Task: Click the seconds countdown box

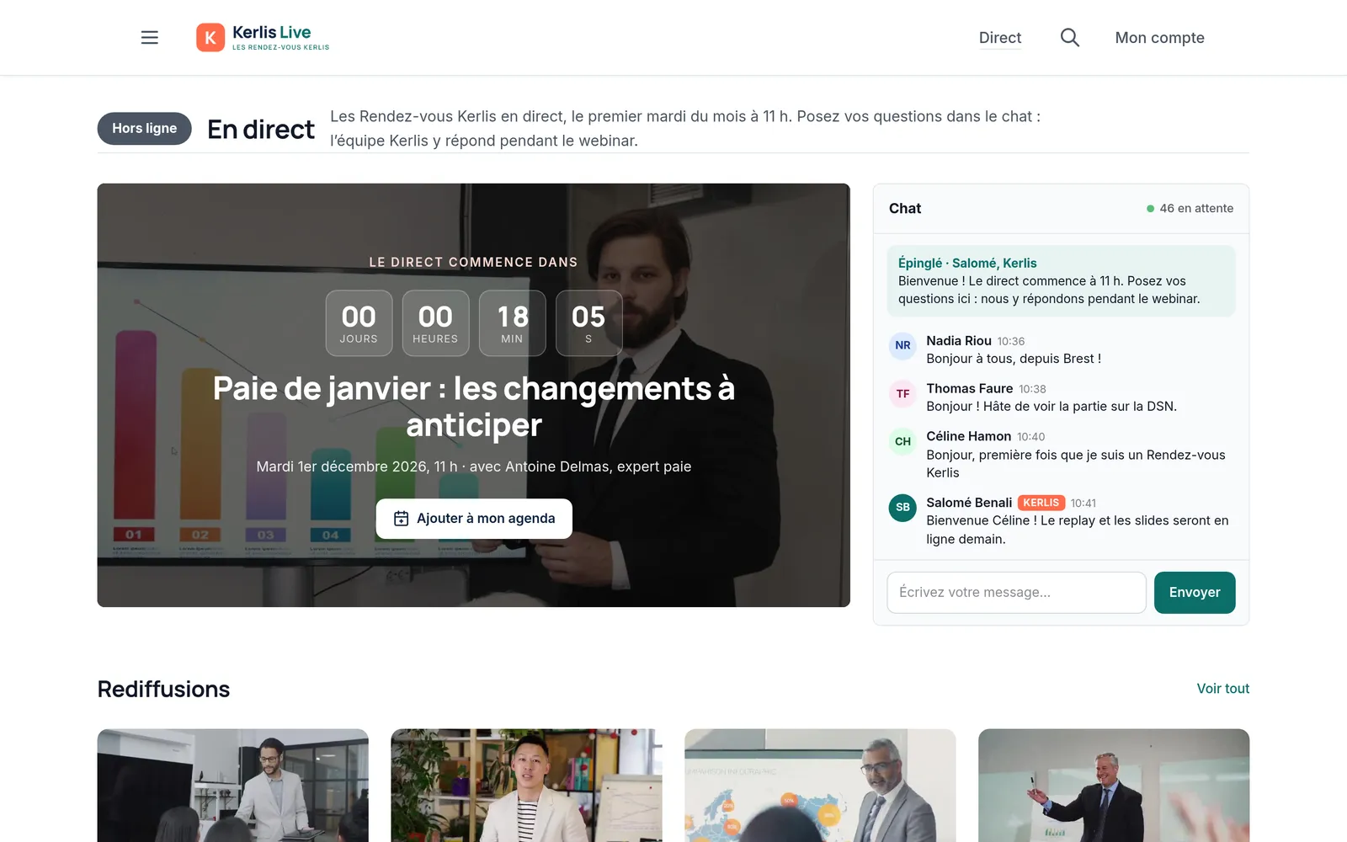Action: coord(588,323)
